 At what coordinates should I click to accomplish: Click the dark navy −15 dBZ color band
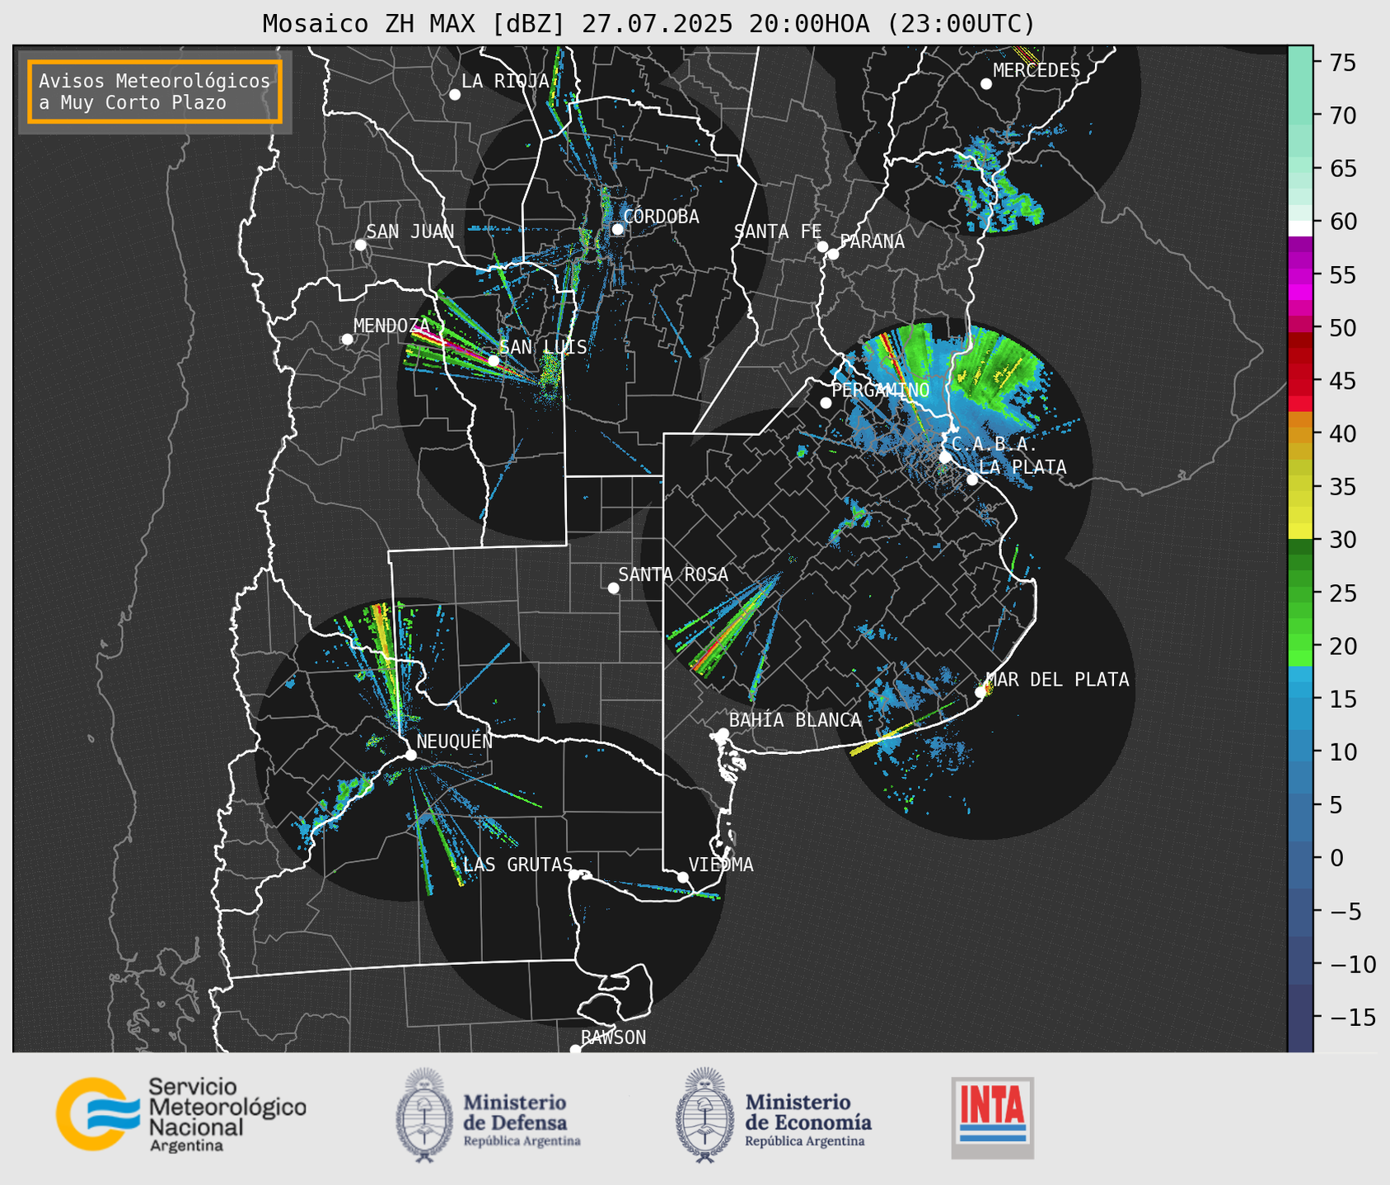point(1300,1018)
